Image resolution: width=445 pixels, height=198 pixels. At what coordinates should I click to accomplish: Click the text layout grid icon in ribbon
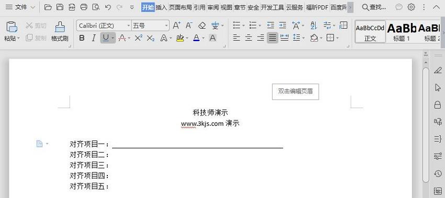point(343,25)
